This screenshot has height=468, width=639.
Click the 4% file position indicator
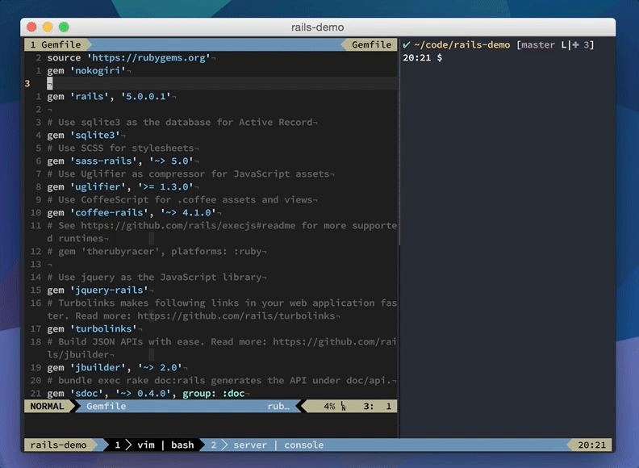coord(329,406)
